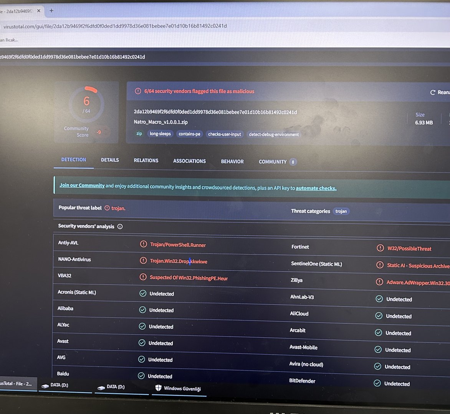Click the malicious alert icon in banner

click(x=138, y=91)
